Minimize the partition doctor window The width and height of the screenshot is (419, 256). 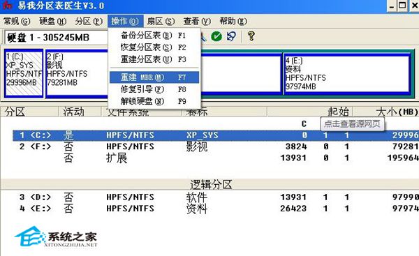392,6
